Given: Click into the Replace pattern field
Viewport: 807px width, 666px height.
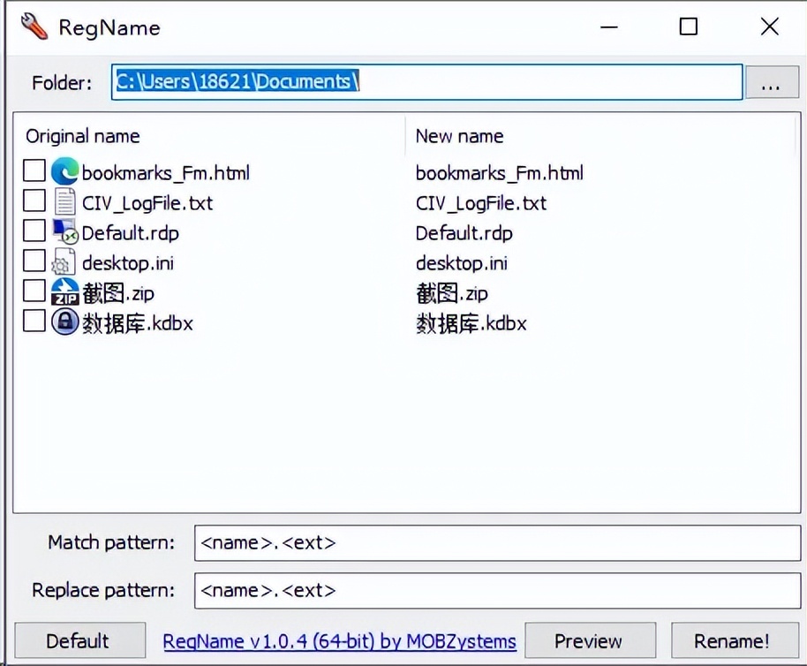Looking at the screenshot, I should pos(495,590).
